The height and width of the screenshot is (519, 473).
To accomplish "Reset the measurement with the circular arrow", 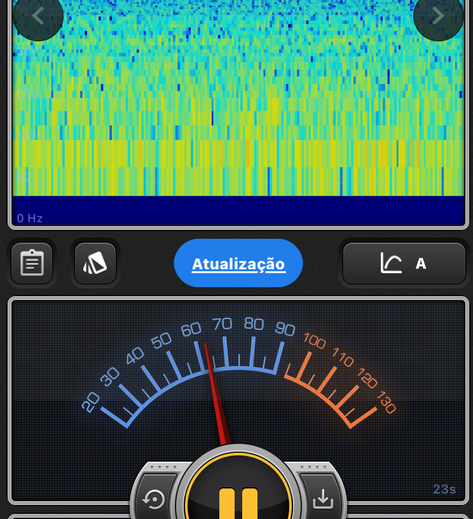I will 154,499.
